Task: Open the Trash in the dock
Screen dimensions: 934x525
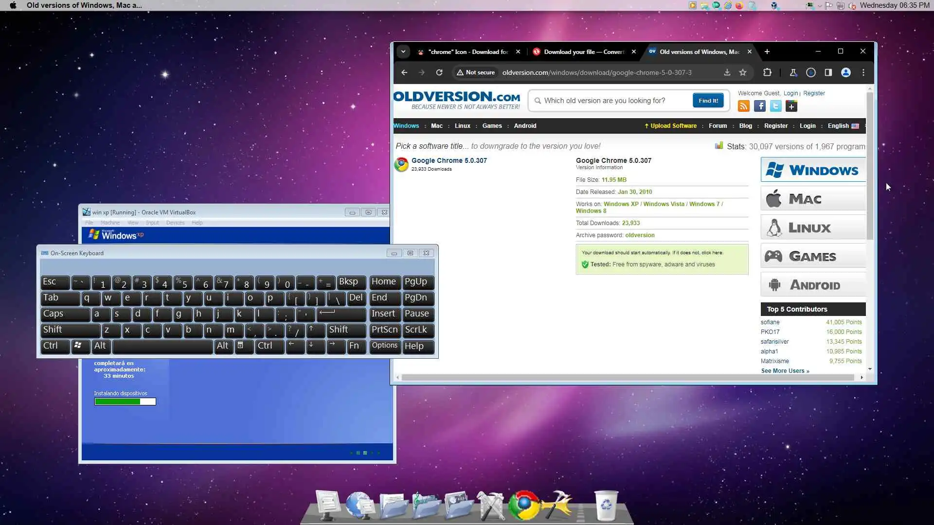Action: tap(606, 506)
